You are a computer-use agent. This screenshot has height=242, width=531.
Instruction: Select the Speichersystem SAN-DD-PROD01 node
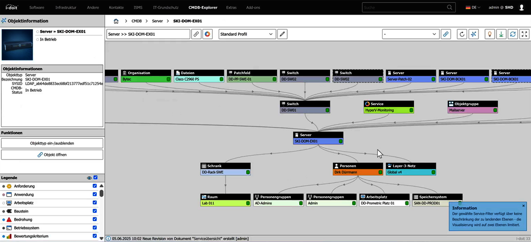[x=437, y=200]
